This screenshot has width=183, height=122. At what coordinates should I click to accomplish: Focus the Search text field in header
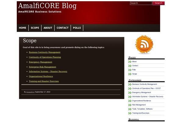point(141,3)
